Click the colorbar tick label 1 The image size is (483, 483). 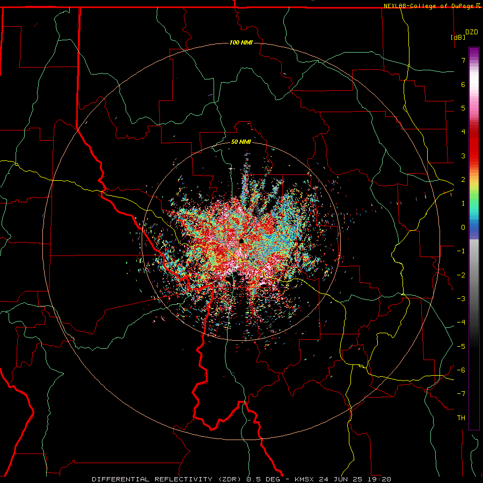[x=463, y=203]
